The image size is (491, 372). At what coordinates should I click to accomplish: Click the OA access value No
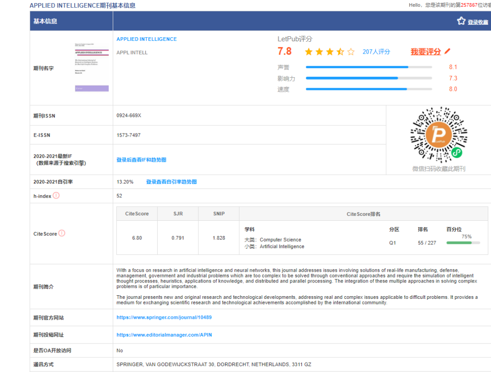point(120,350)
